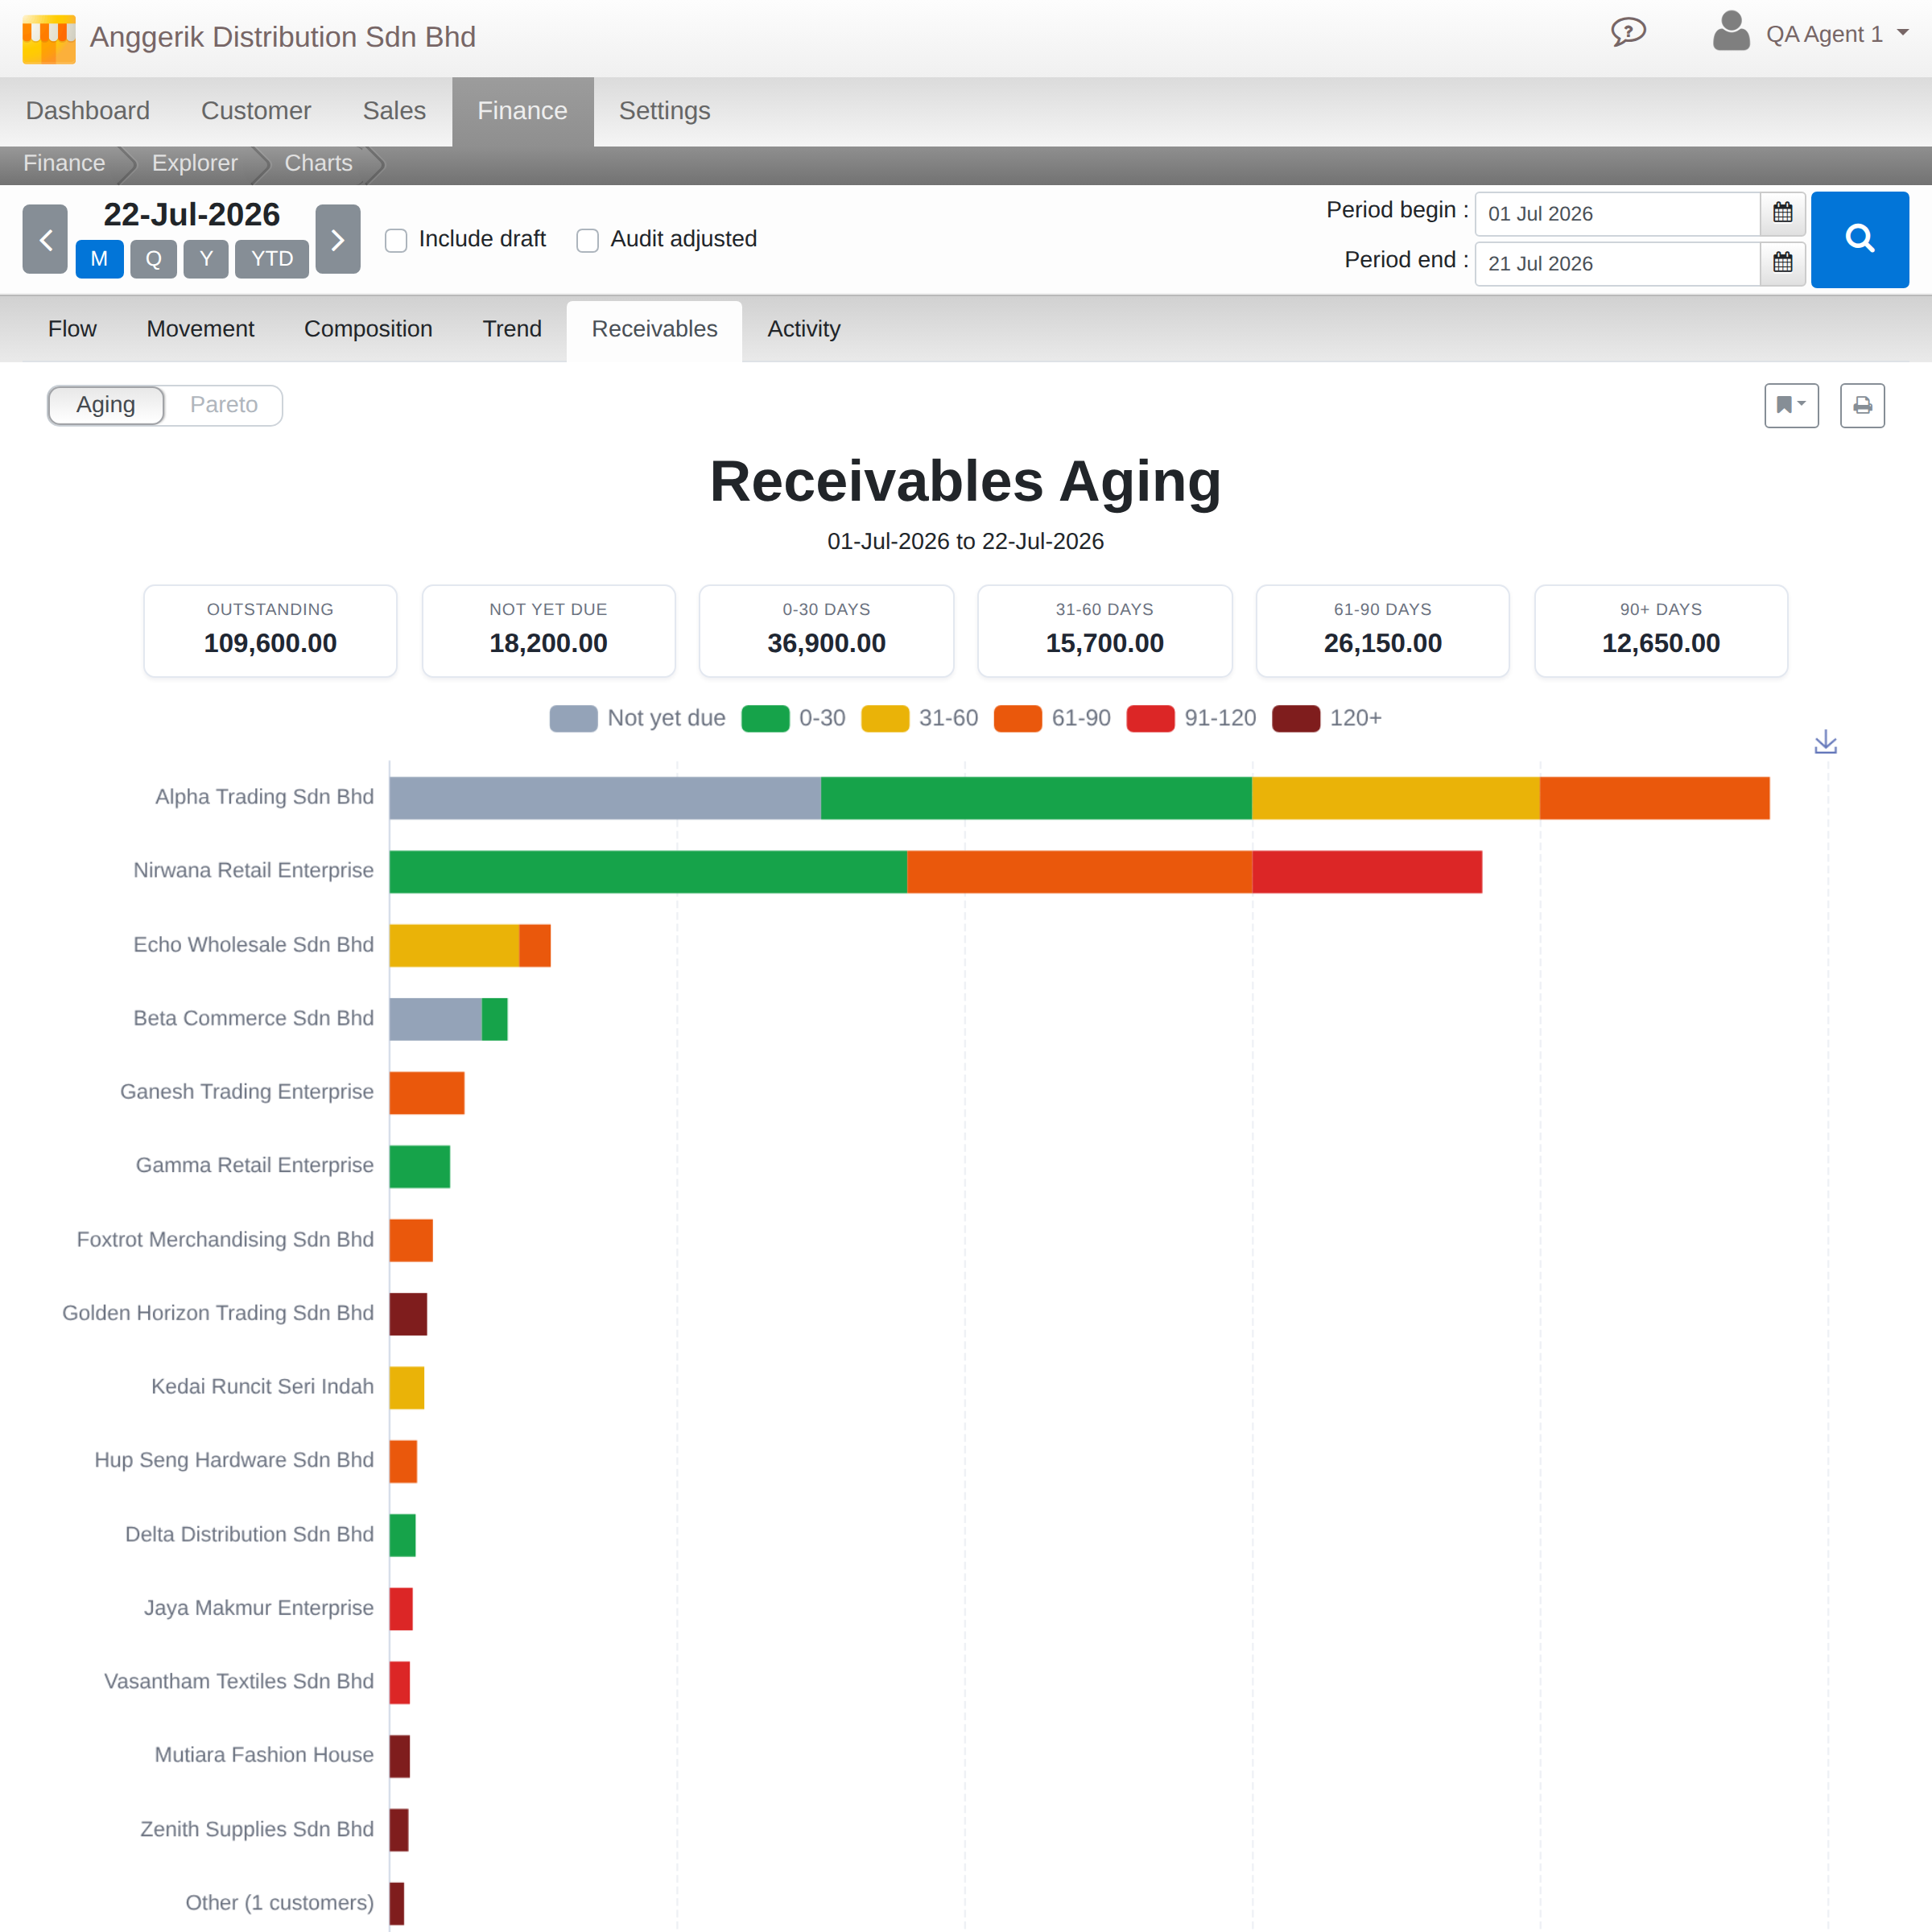This screenshot has height=1932, width=1932.
Task: Toggle the 91-120 legend swatch
Action: point(1150,719)
